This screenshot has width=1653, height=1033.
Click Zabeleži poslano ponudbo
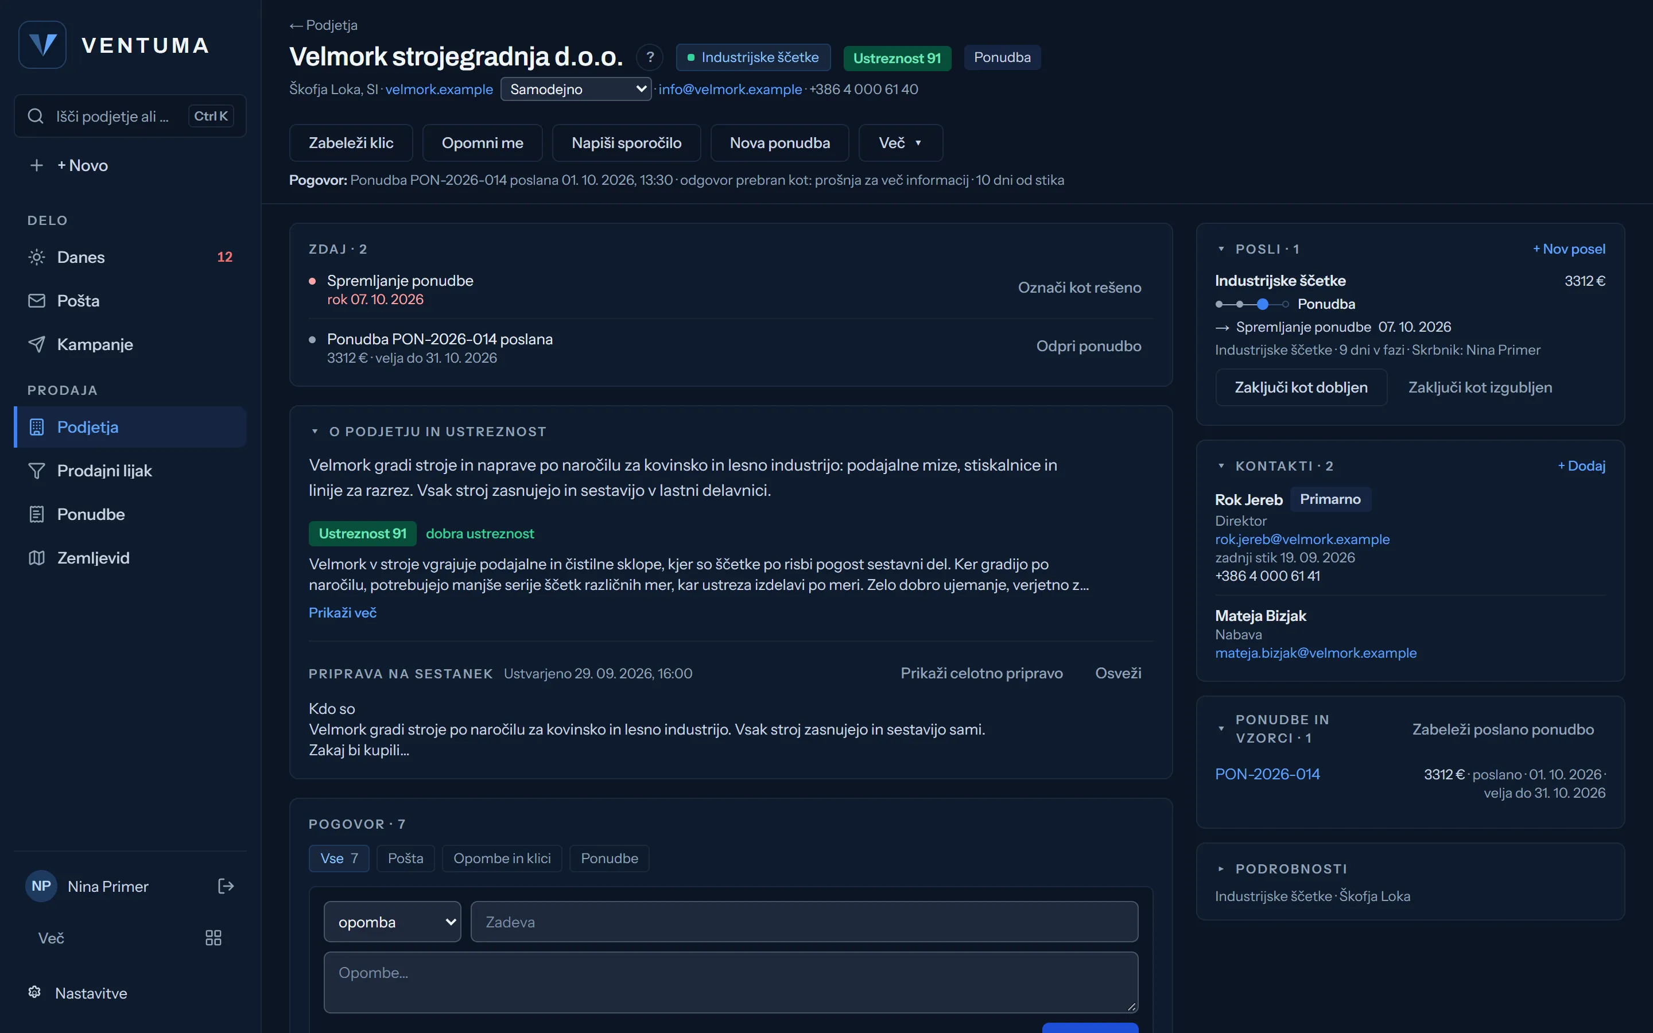tap(1503, 729)
